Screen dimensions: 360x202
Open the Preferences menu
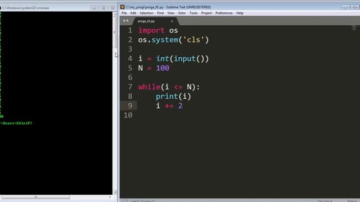224,13
